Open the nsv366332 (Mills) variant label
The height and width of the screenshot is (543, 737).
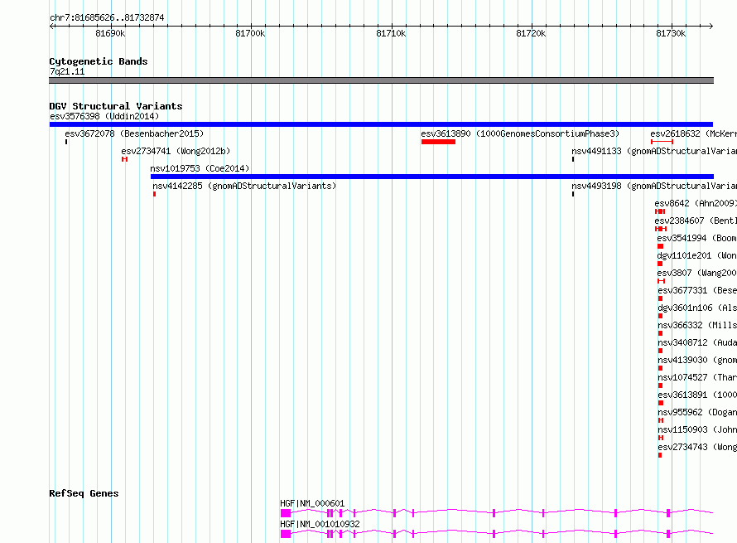tap(697, 325)
